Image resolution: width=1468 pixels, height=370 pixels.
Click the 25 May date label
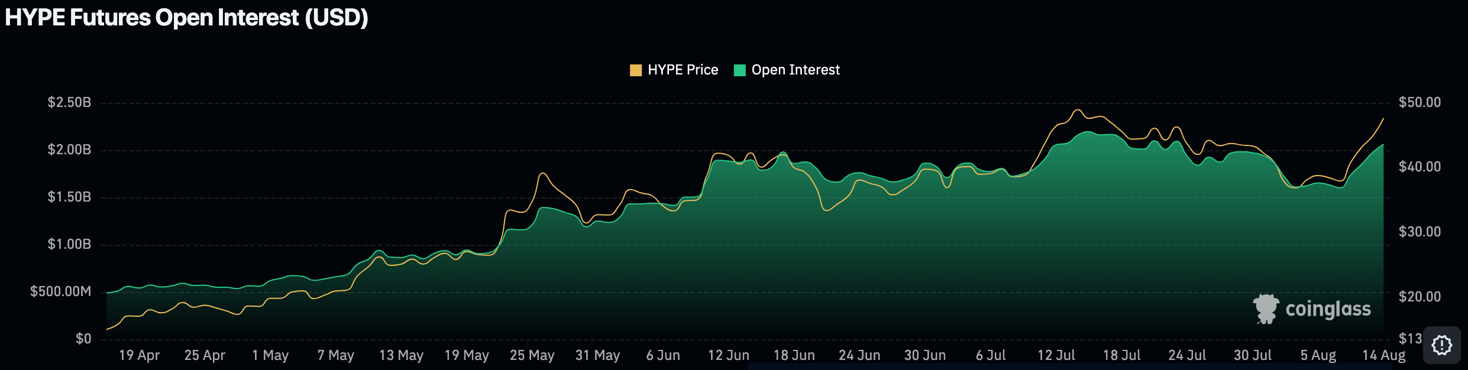tap(532, 355)
